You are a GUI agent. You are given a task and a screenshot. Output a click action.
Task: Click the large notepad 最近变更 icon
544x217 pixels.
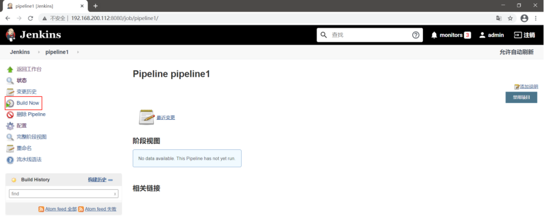coord(146,117)
